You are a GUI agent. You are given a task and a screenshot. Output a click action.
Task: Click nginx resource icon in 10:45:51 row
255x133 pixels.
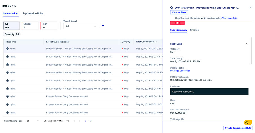[7, 80]
